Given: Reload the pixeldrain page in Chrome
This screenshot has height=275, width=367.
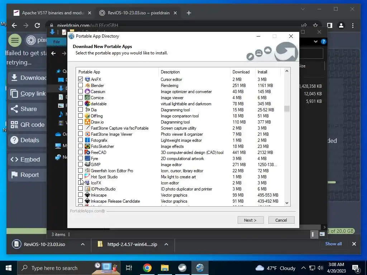Looking at the screenshot, I should [x=37, y=25].
